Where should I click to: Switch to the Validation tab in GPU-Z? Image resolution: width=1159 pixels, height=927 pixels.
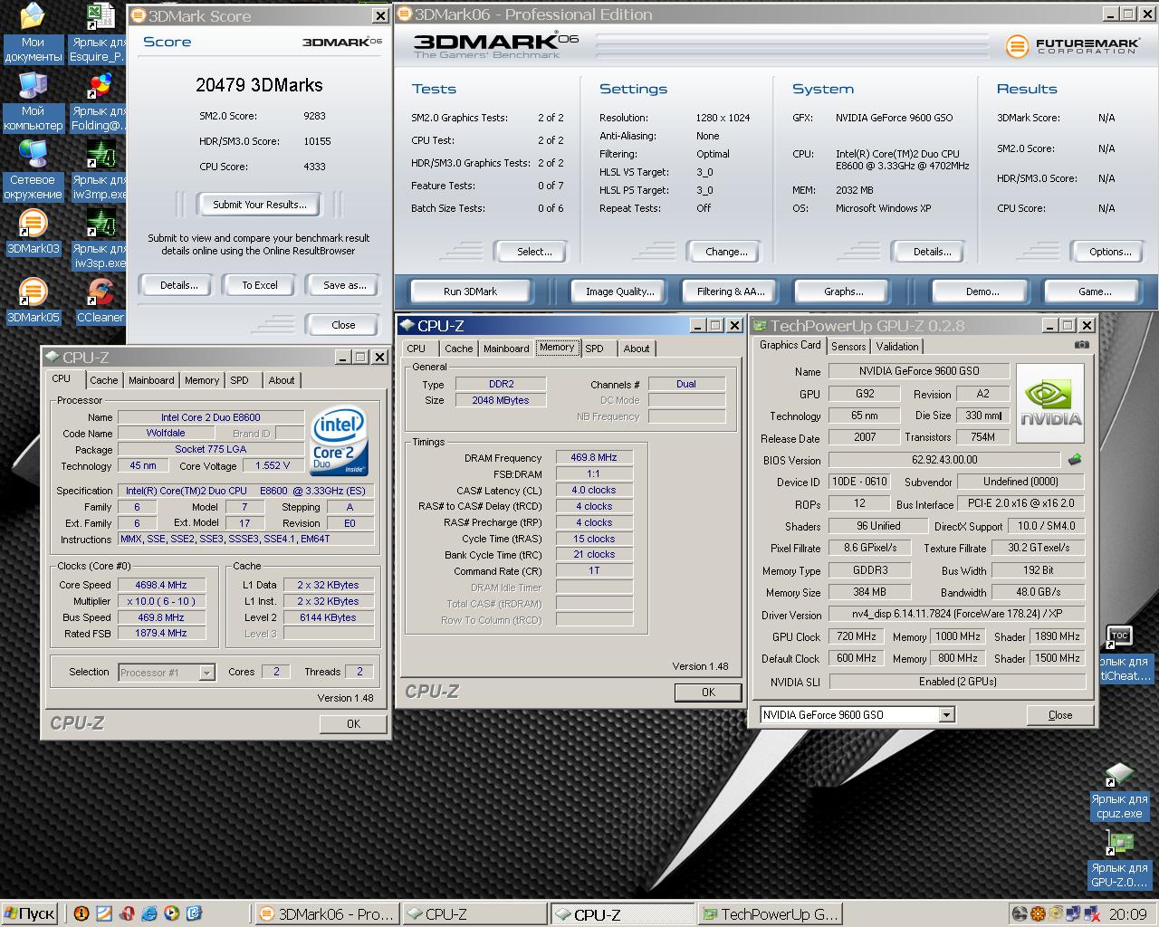[897, 347]
